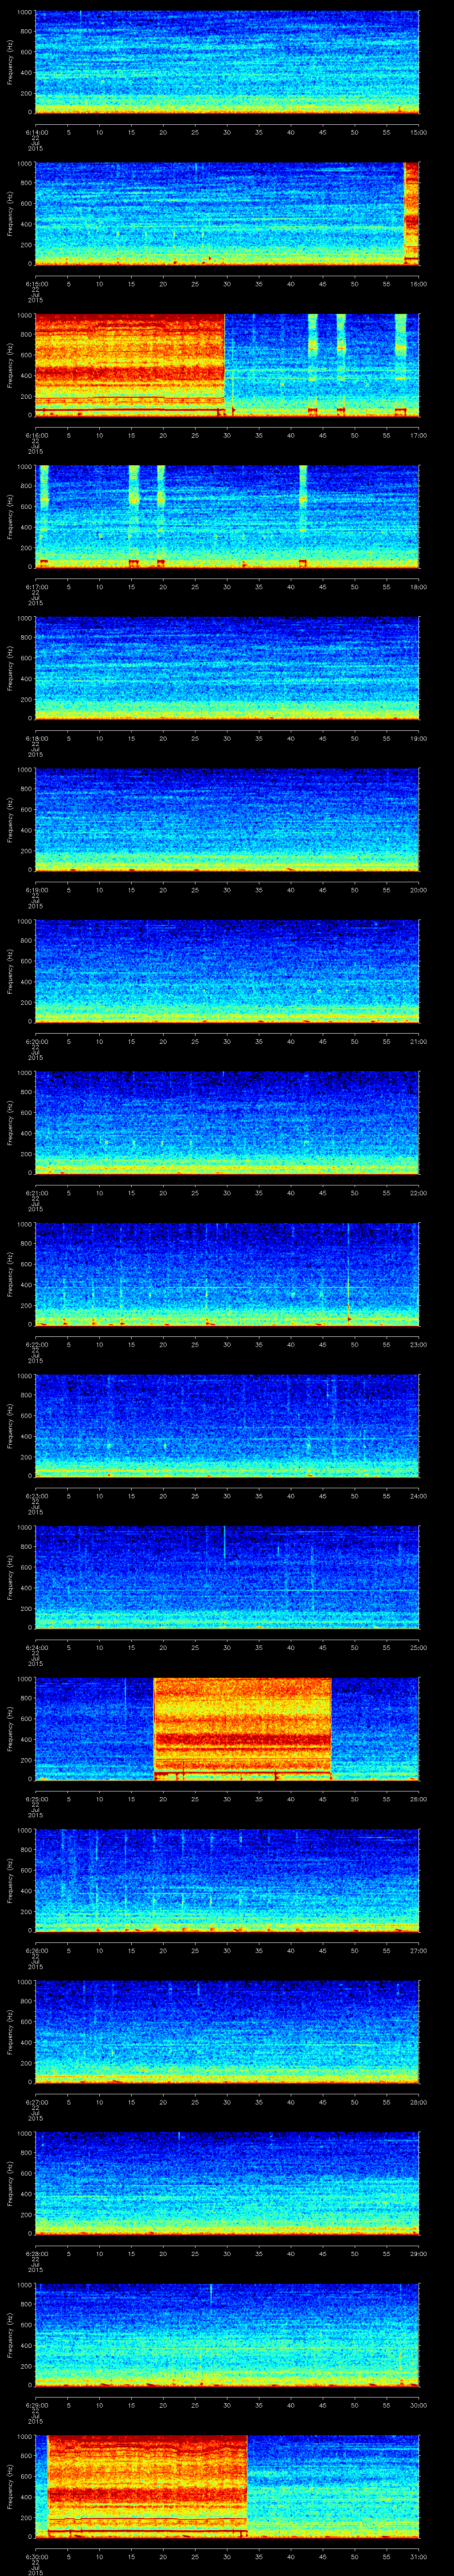Select the spectrogram panel starting at 6:17:00
Viewport: 454px width, 2576px height.
pyautogui.click(x=227, y=517)
